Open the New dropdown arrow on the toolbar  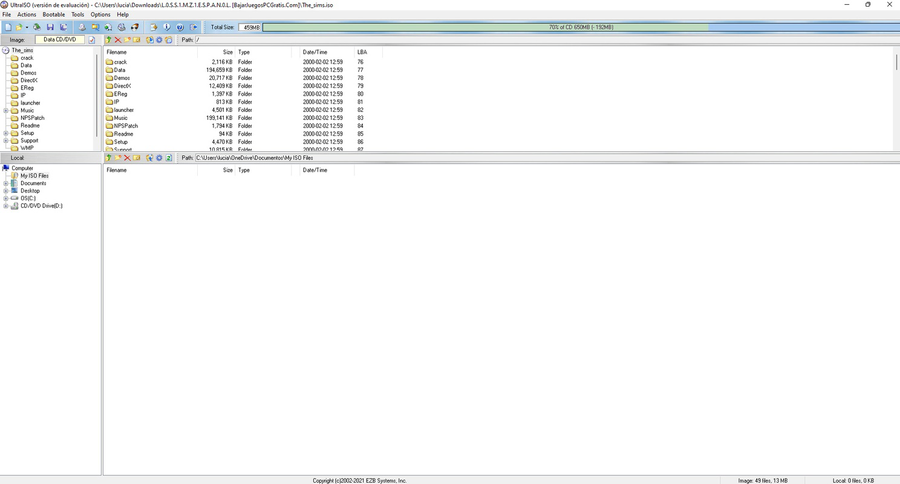pos(27,27)
